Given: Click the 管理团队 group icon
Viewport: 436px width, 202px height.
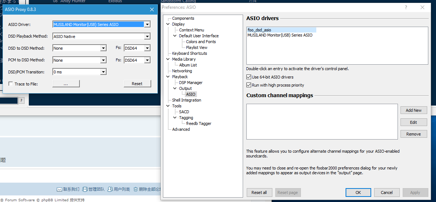Looking at the screenshot, I should tap(85, 189).
